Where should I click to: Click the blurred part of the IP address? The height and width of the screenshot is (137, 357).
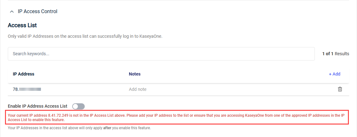(30, 89)
